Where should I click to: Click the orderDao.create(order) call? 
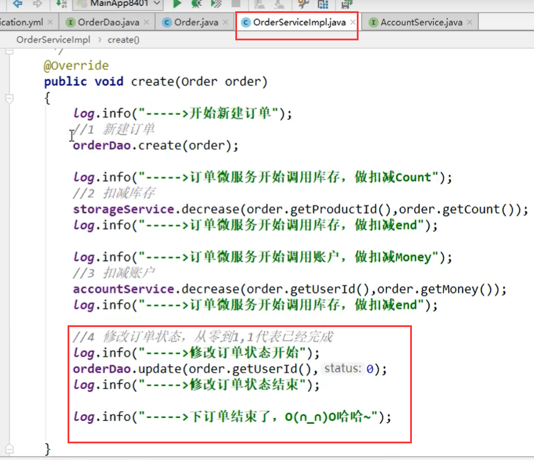point(156,145)
